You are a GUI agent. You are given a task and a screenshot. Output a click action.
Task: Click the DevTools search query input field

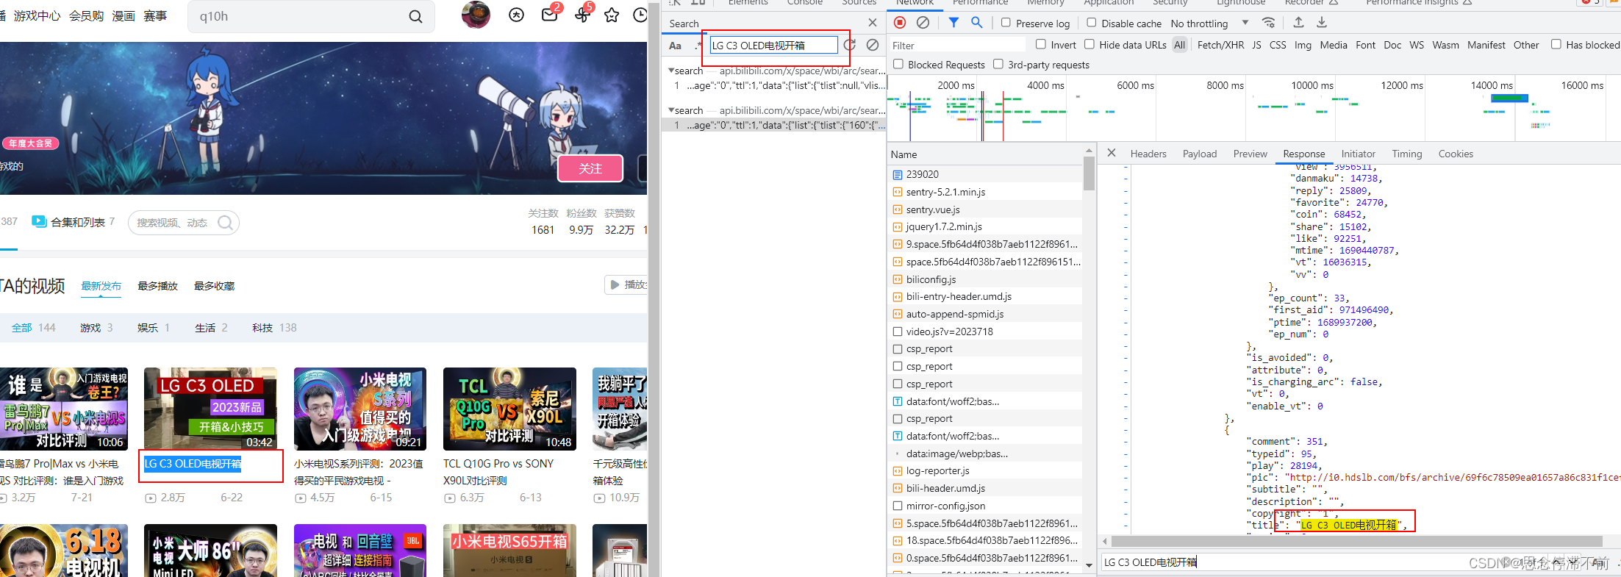coord(773,46)
